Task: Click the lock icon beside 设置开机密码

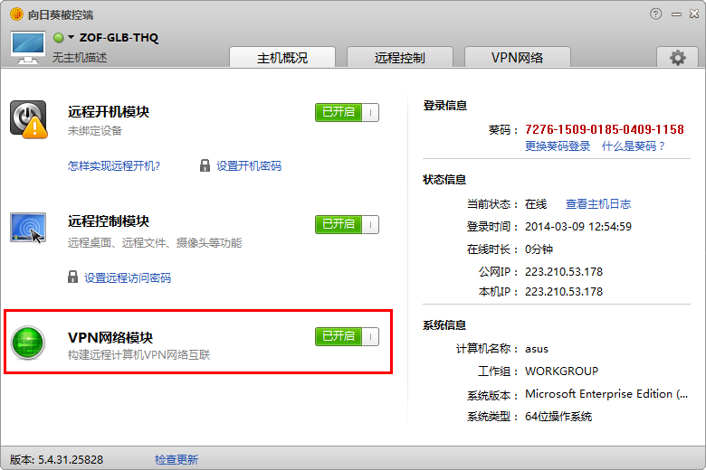Action: pyautogui.click(x=205, y=165)
